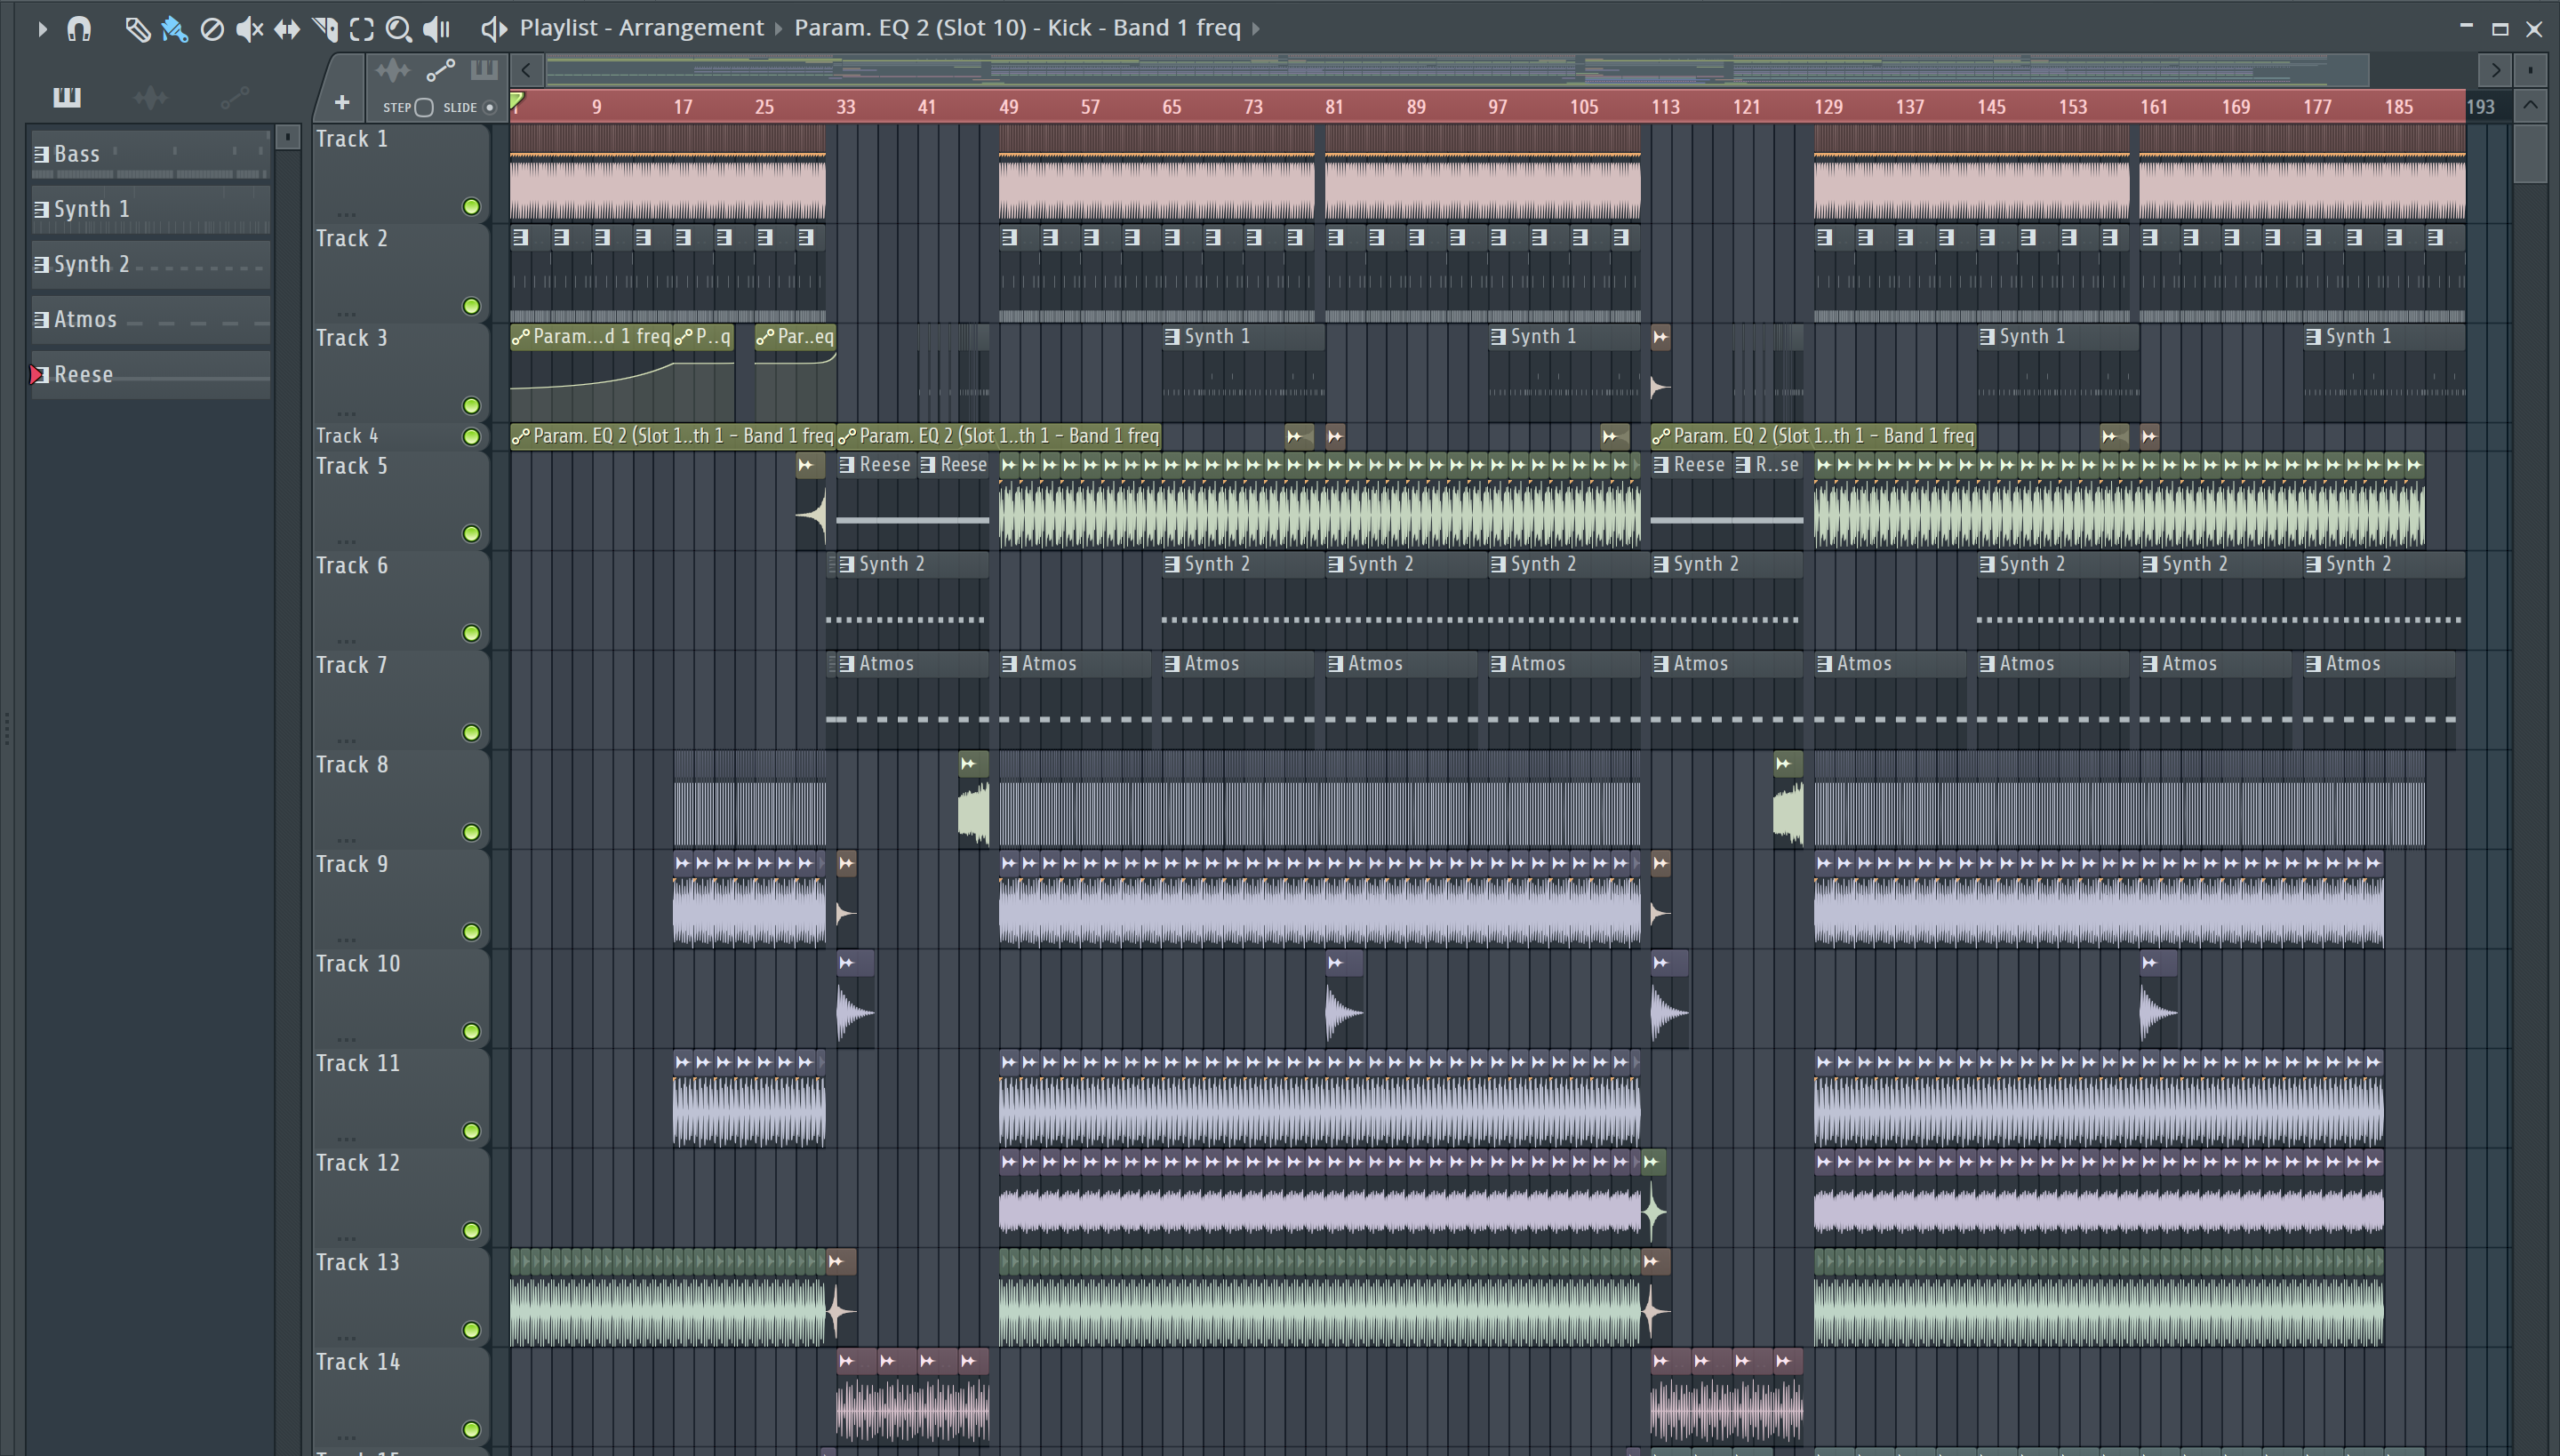Select the Reese pattern in the picker
2560x1456 pixels.
pos(150,374)
